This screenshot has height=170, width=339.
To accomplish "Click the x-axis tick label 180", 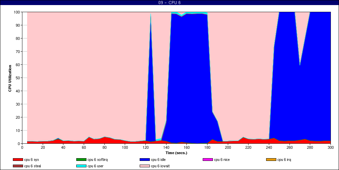I will pyautogui.click(x=207, y=147).
